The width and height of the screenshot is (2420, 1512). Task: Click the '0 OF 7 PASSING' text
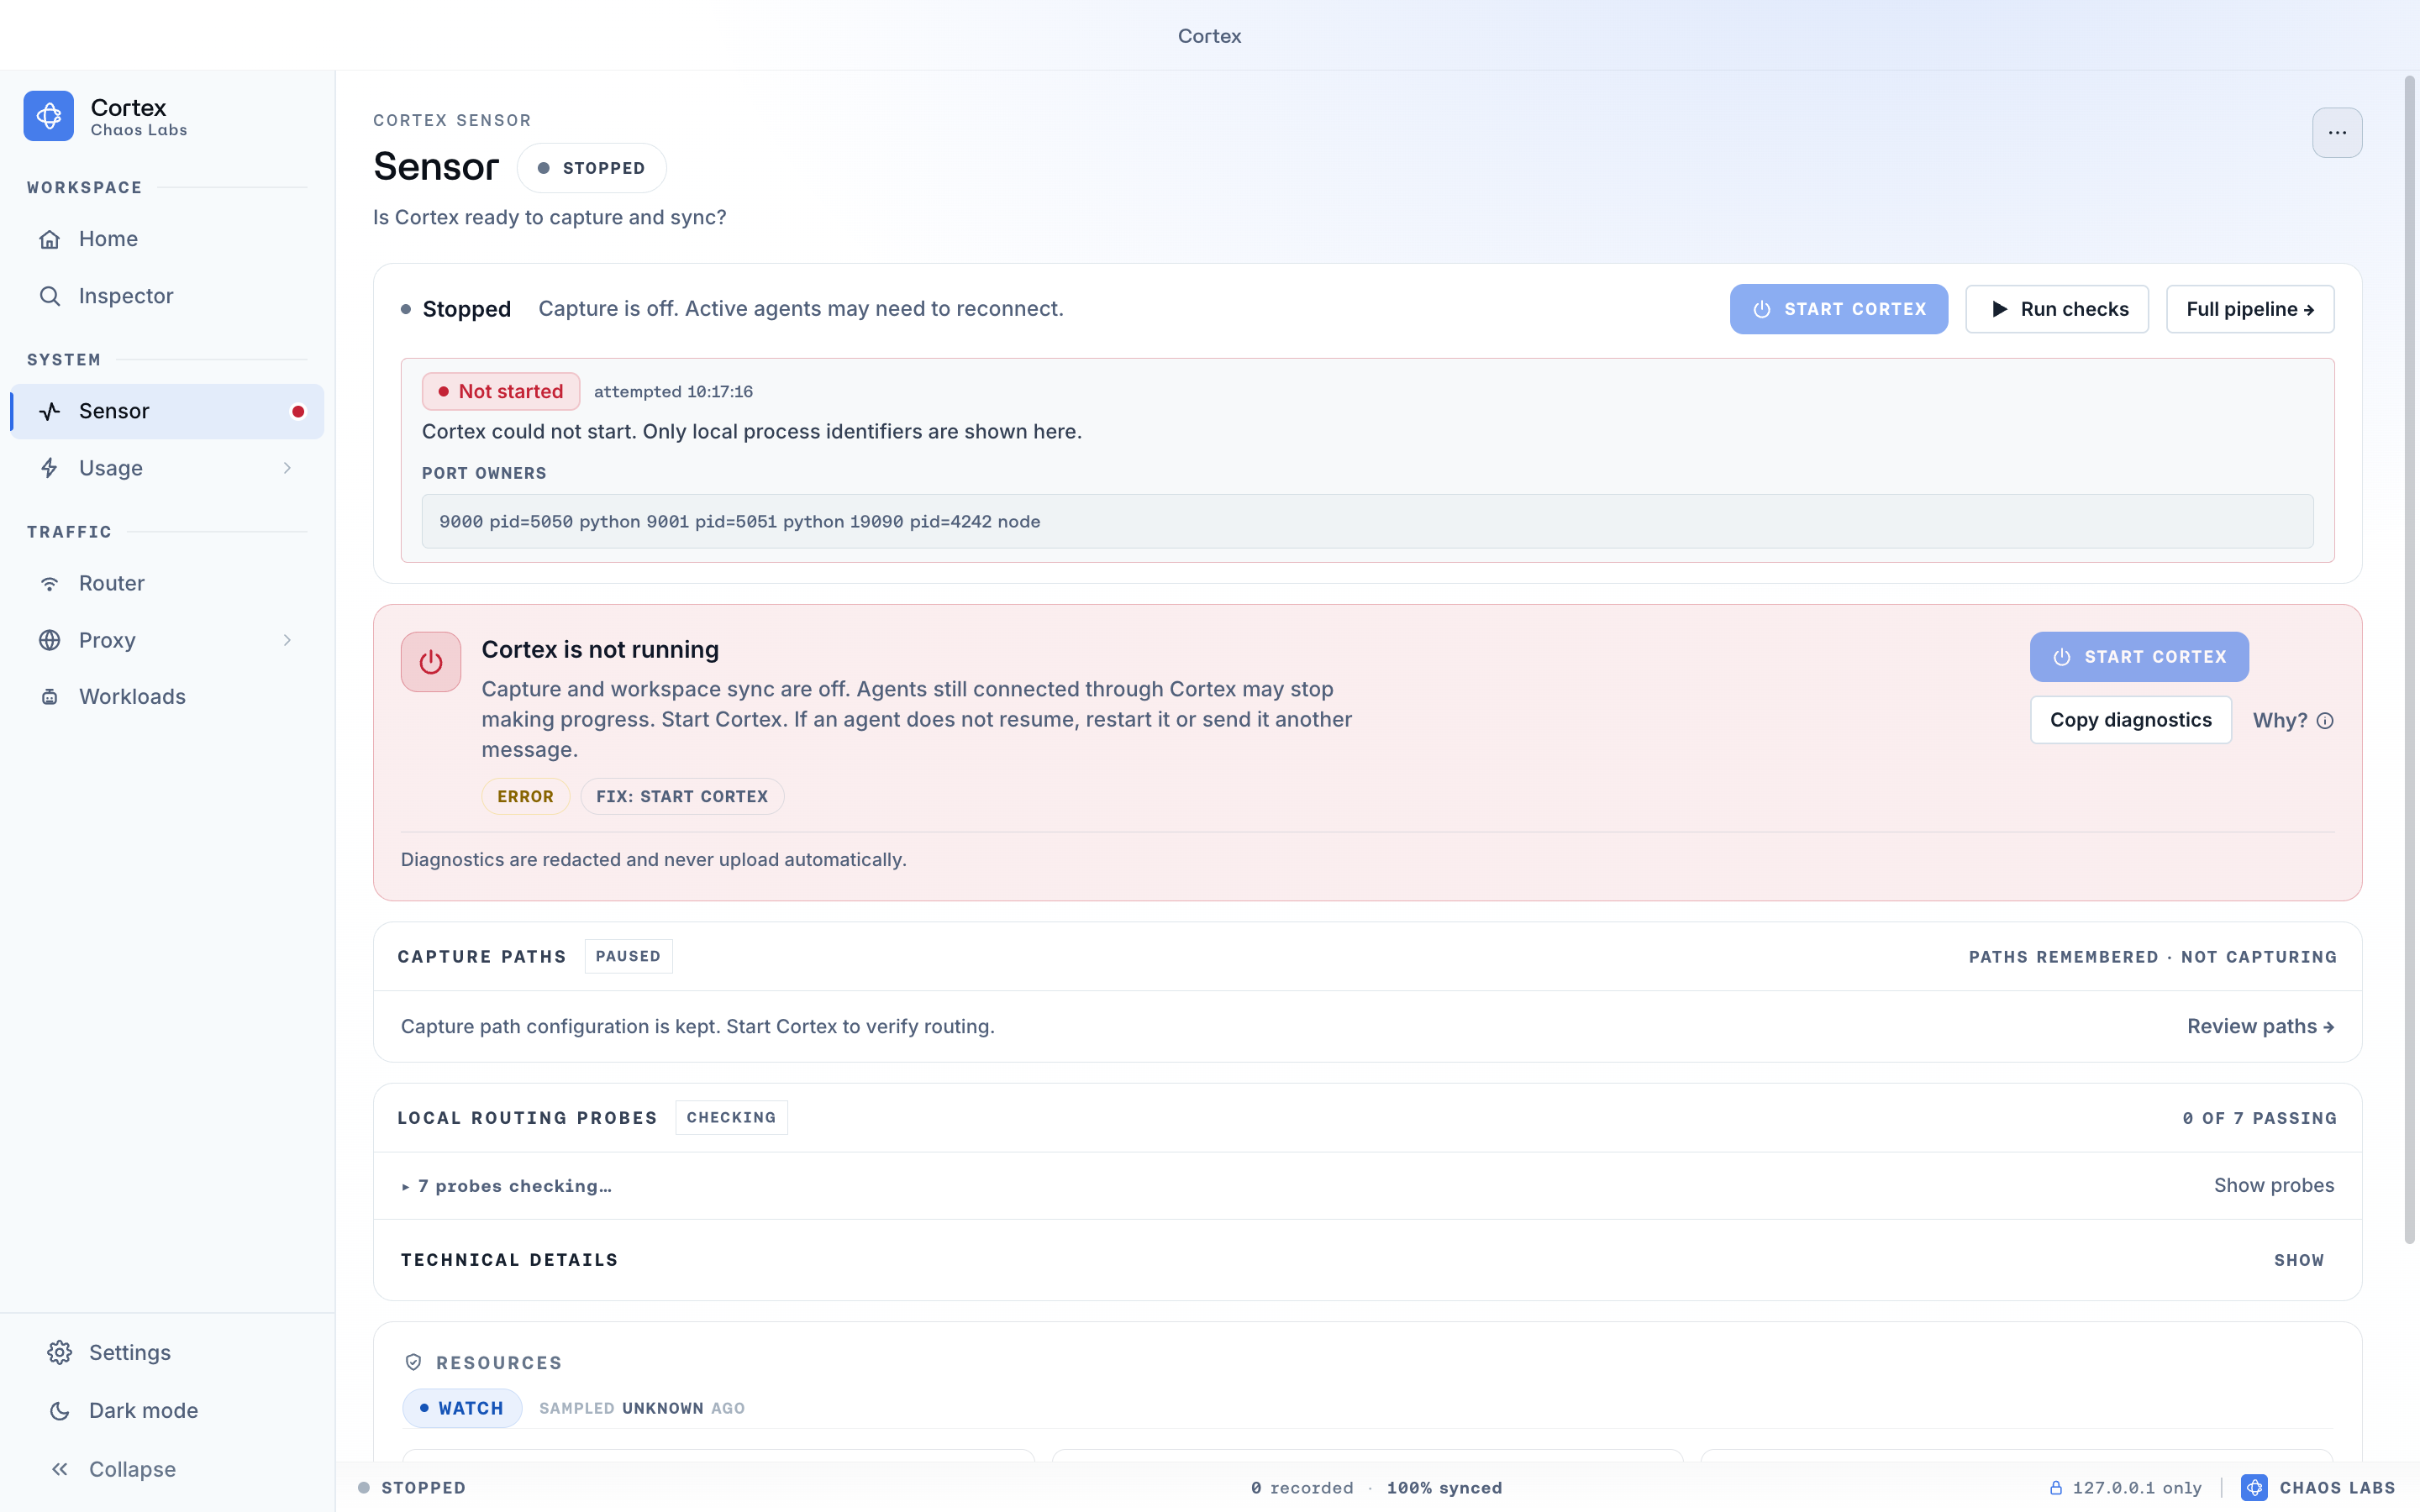[2260, 1118]
